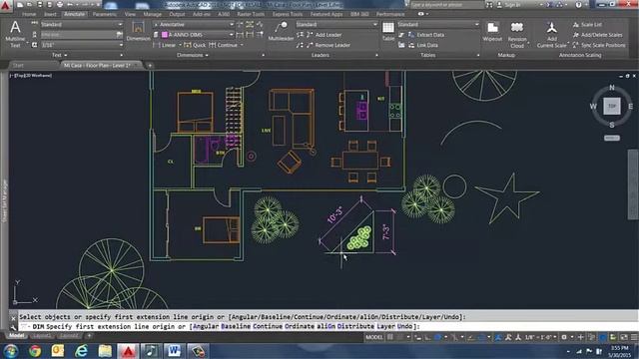Open the table style Standard dropdown
639x359 pixels.
[x=438, y=24]
